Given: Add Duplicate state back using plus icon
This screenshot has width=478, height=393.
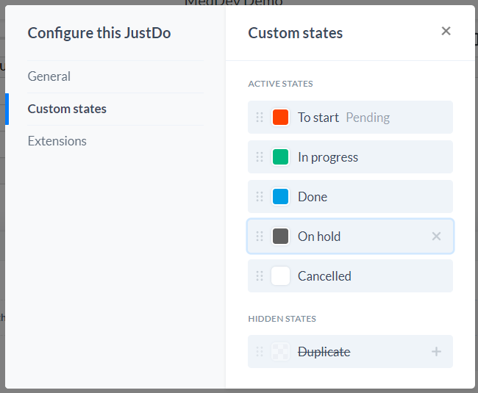Looking at the screenshot, I should [436, 352].
